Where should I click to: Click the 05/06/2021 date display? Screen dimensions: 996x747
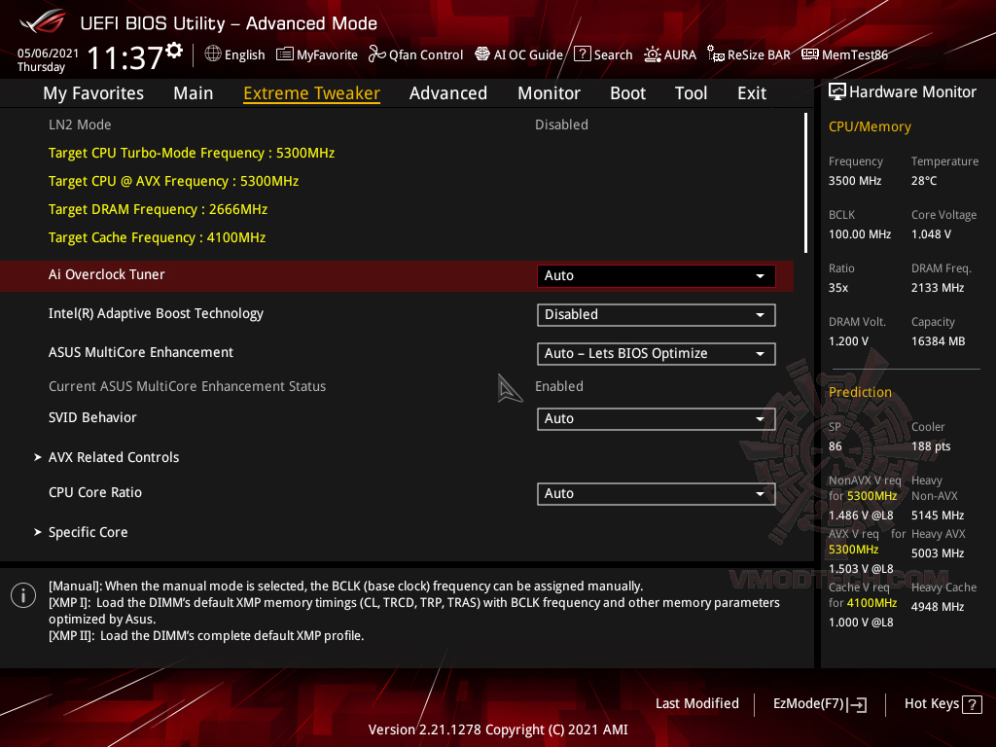(x=48, y=53)
